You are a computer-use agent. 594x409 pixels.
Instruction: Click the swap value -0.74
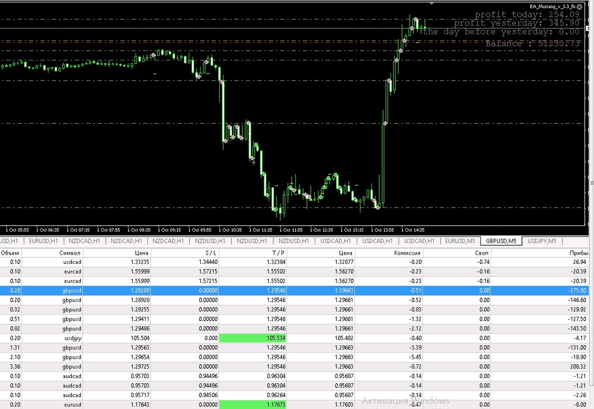click(x=483, y=262)
